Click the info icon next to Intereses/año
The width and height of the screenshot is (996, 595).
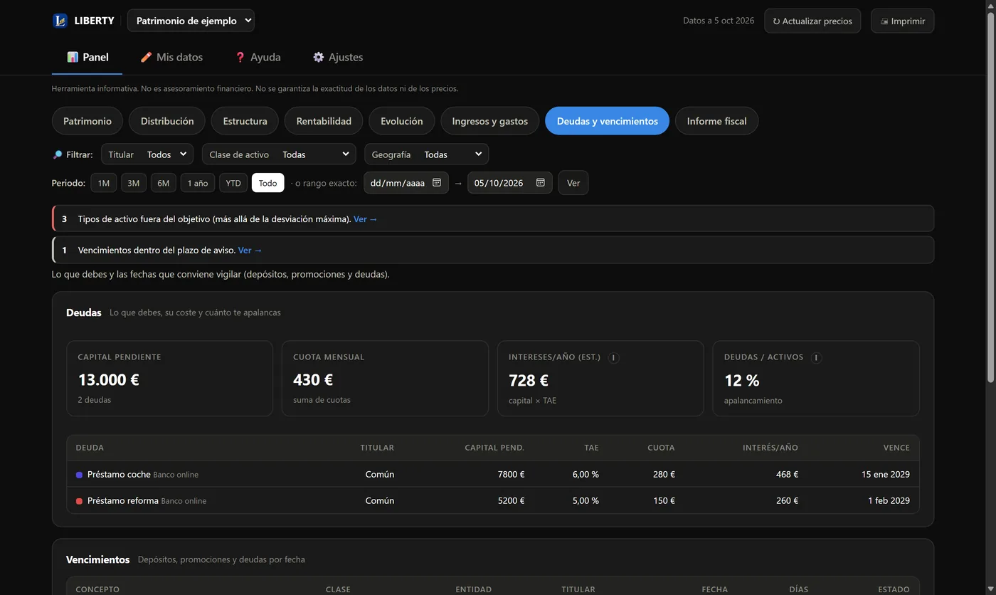614,357
